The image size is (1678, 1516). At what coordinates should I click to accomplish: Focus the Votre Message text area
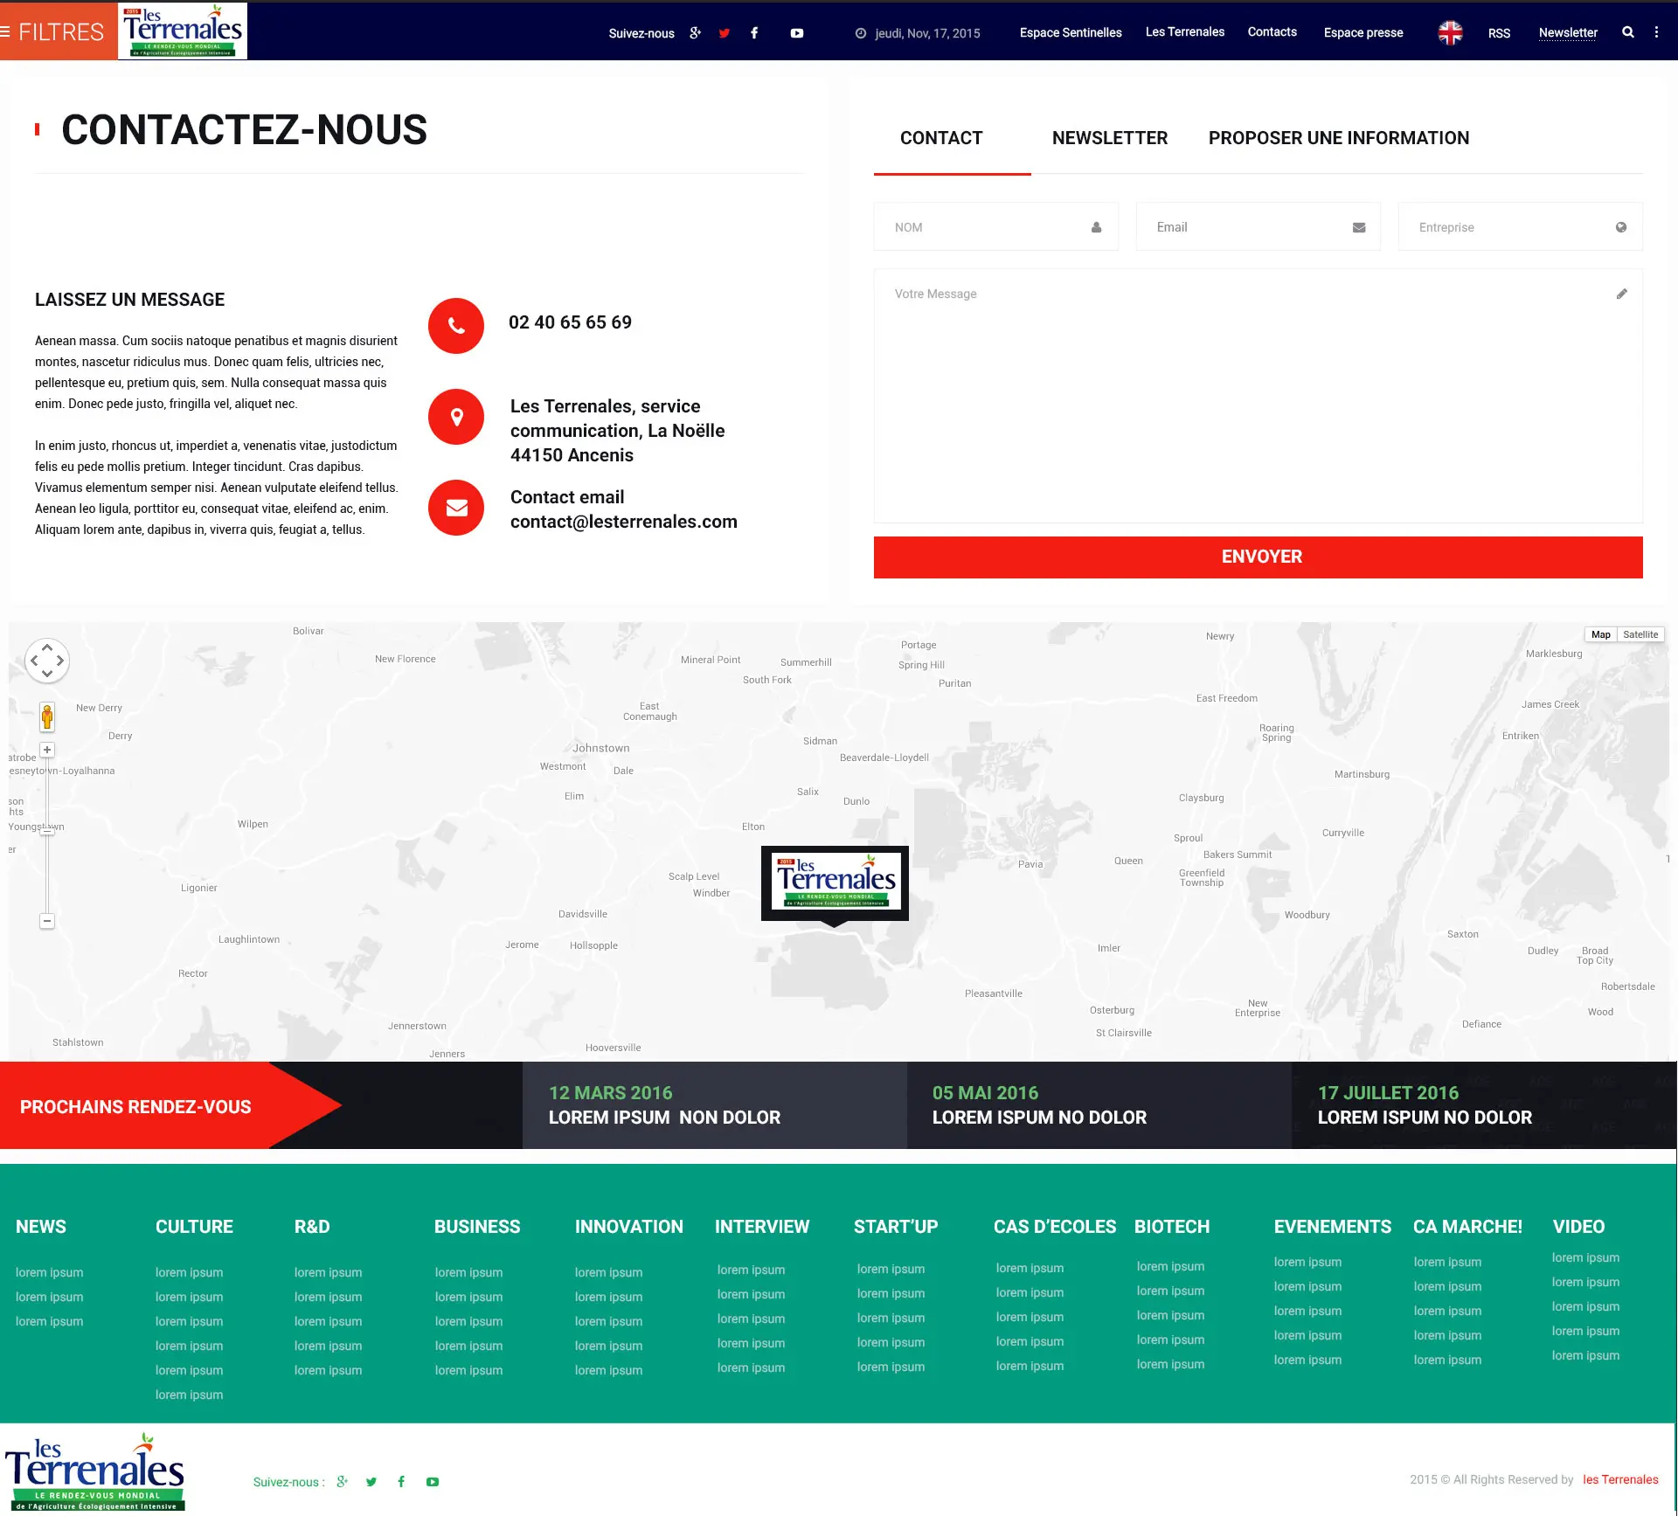1257,396
